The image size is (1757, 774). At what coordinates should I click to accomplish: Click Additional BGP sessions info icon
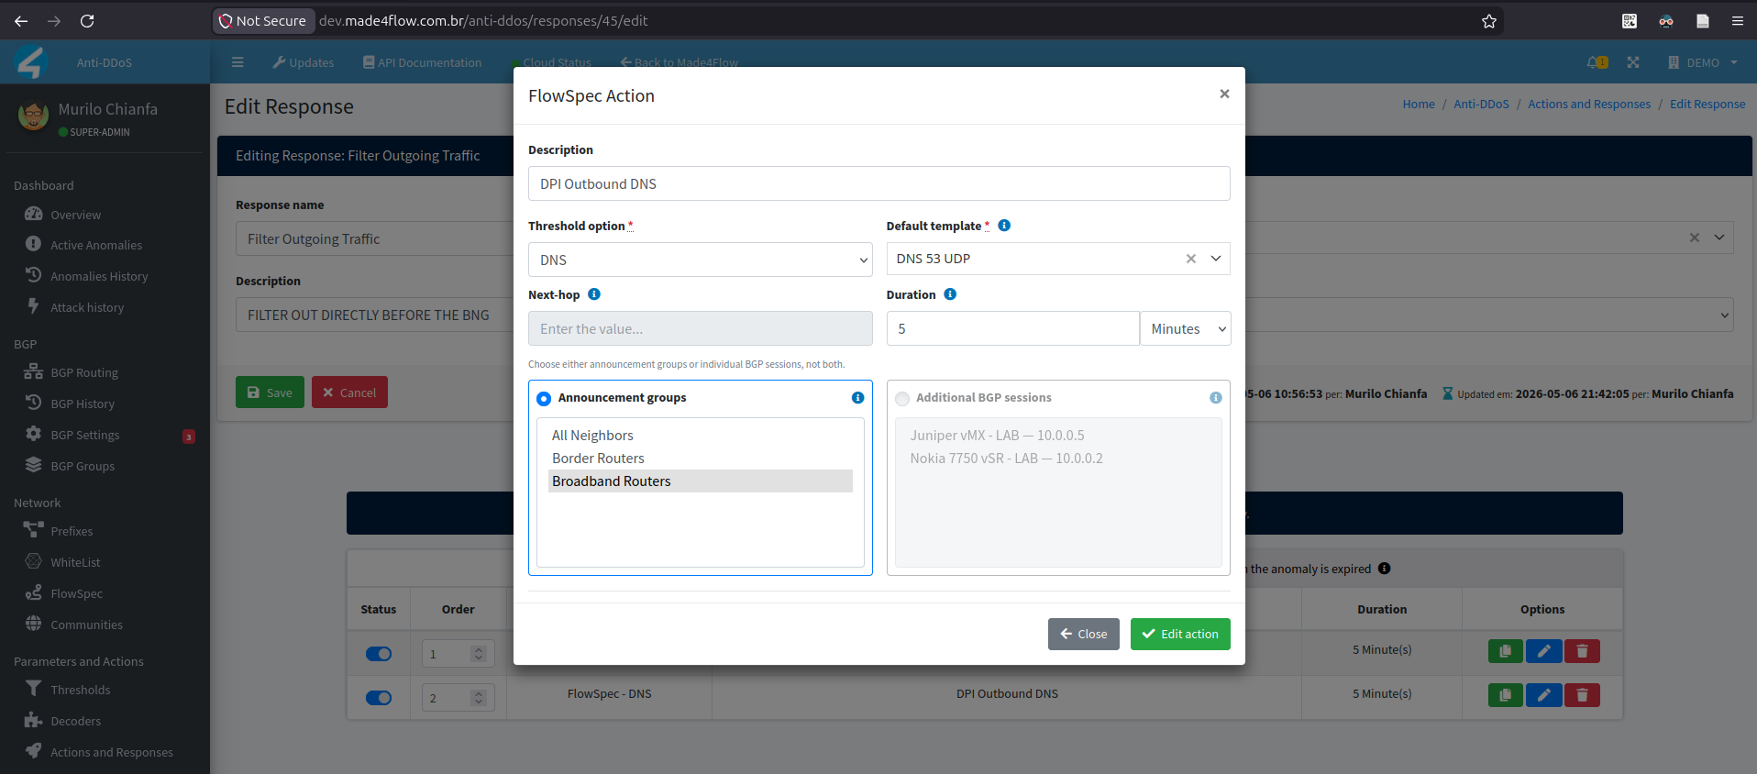1215,398
